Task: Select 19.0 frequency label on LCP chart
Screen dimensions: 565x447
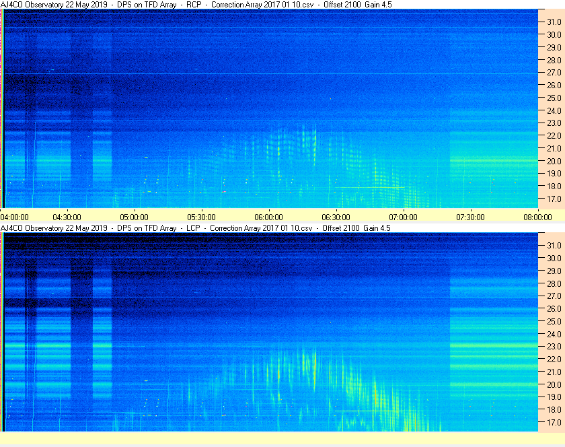Action: tap(554, 397)
